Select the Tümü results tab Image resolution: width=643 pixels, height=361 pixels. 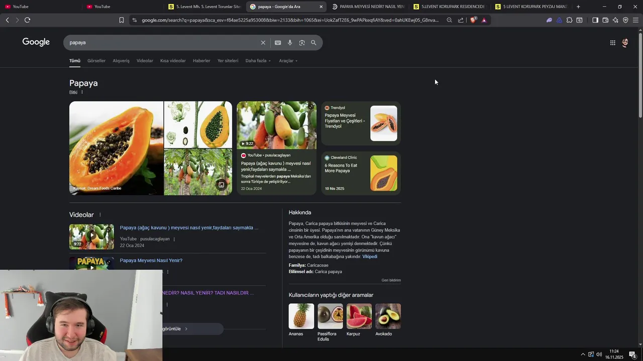75,61
